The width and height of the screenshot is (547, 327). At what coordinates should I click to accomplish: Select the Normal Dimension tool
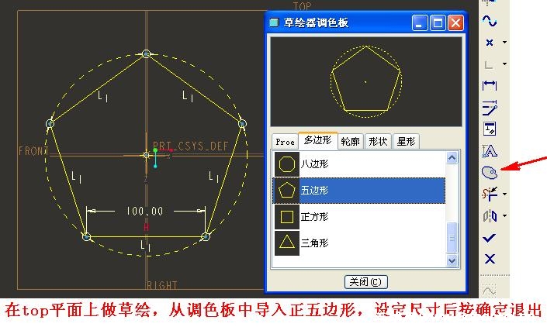[490, 85]
